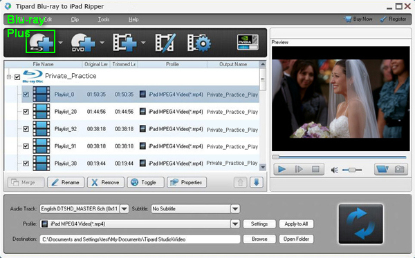Viewport: 415px width, 258px height.
Task: Uncheck the Playlist_92 checkbox
Action: [x=26, y=129]
